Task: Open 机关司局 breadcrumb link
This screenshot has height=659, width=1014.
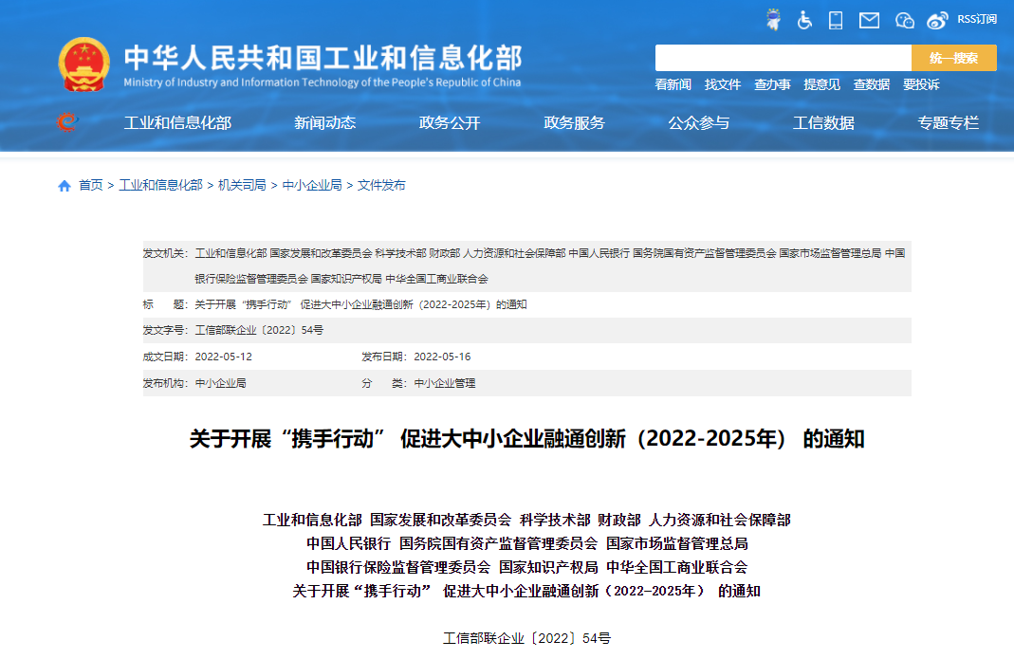Action: coord(242,186)
